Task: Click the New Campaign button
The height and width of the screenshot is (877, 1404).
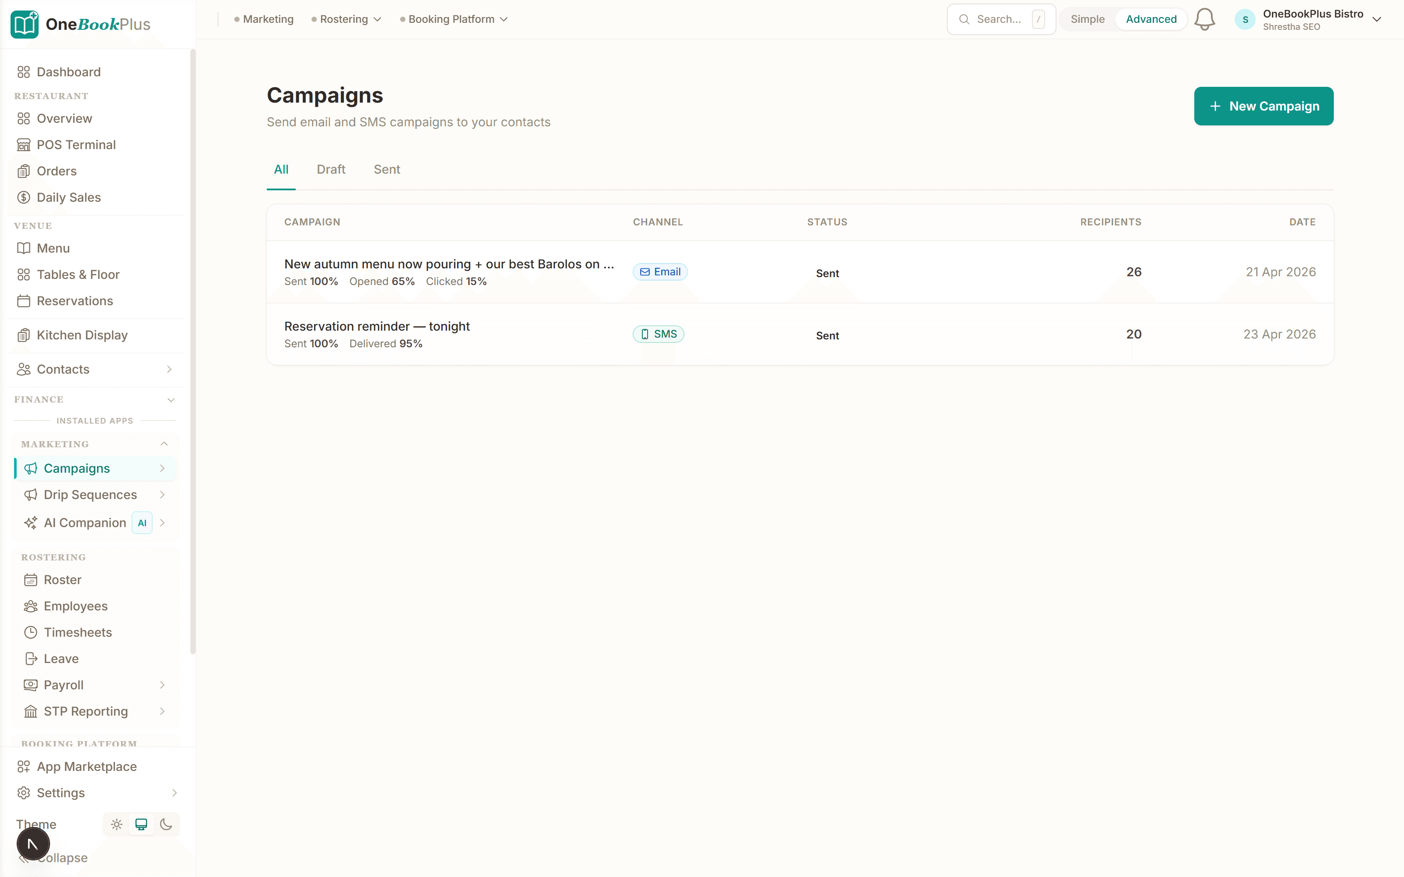Action: click(1263, 106)
